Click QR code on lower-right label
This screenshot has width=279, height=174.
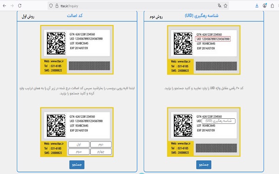183,126
